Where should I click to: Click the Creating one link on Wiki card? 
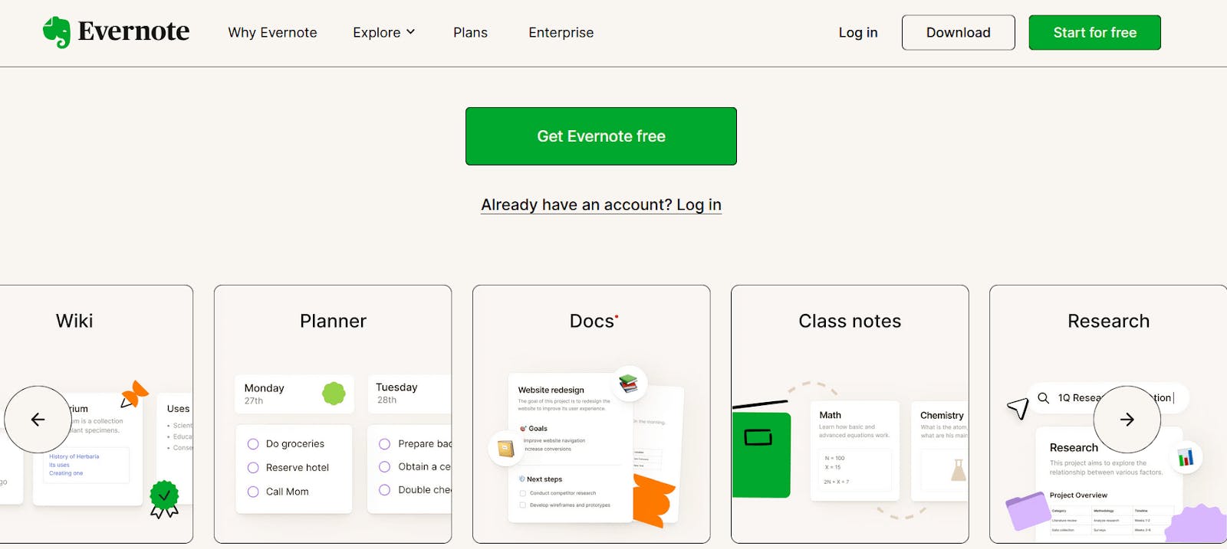pos(66,473)
